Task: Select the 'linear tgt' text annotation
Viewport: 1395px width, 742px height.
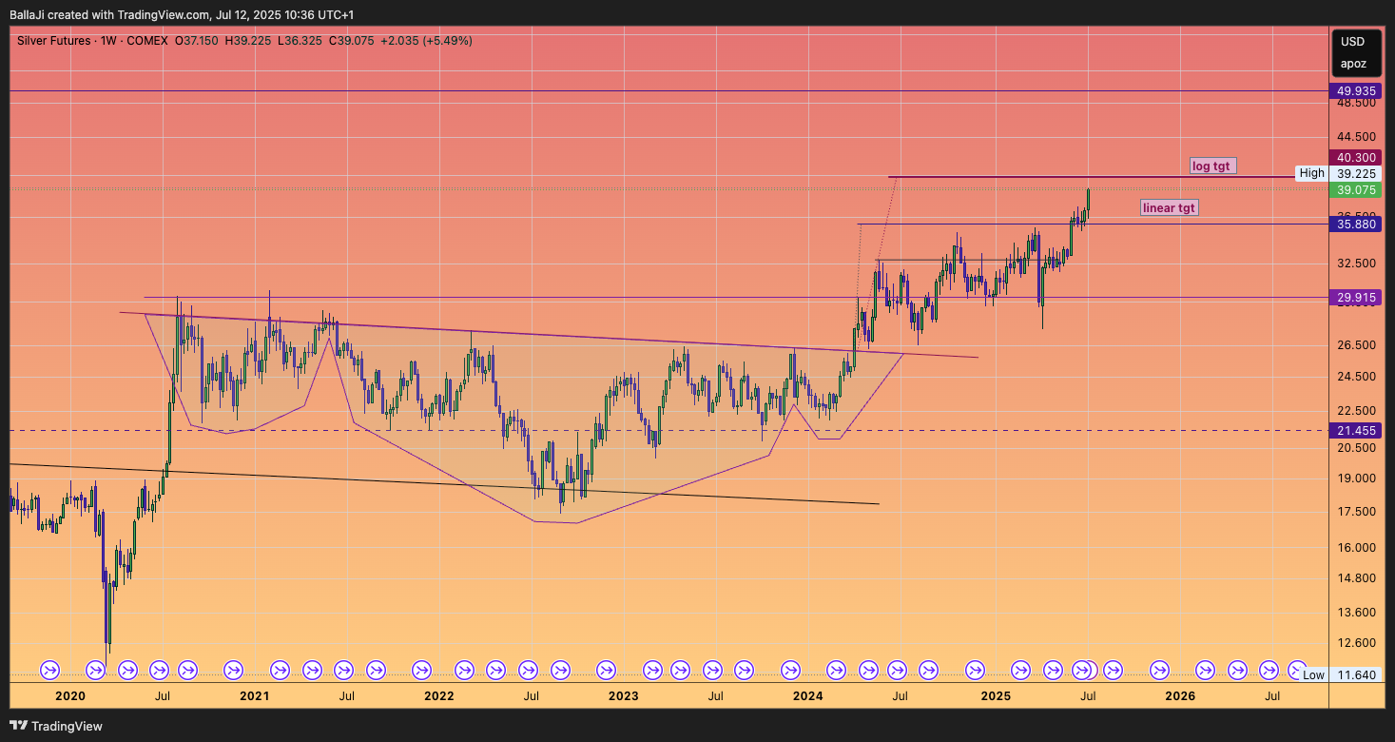Action: coord(1170,207)
